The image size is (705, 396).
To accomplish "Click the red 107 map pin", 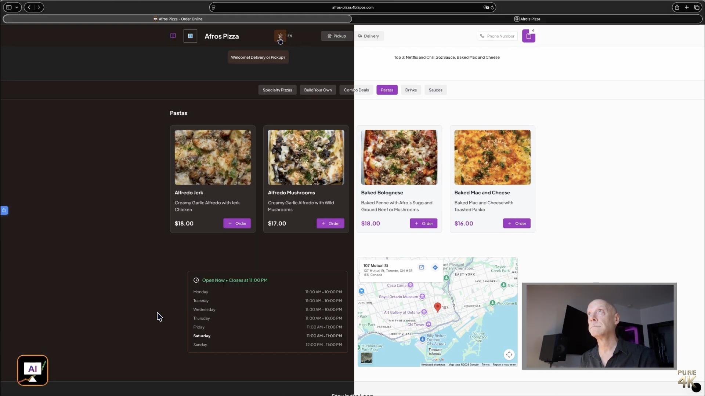I will point(437,307).
